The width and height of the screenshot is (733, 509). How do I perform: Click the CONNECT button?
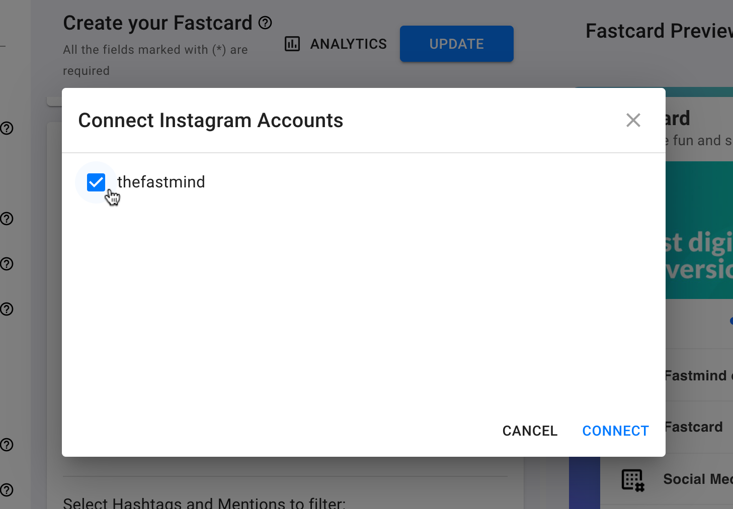click(x=615, y=431)
